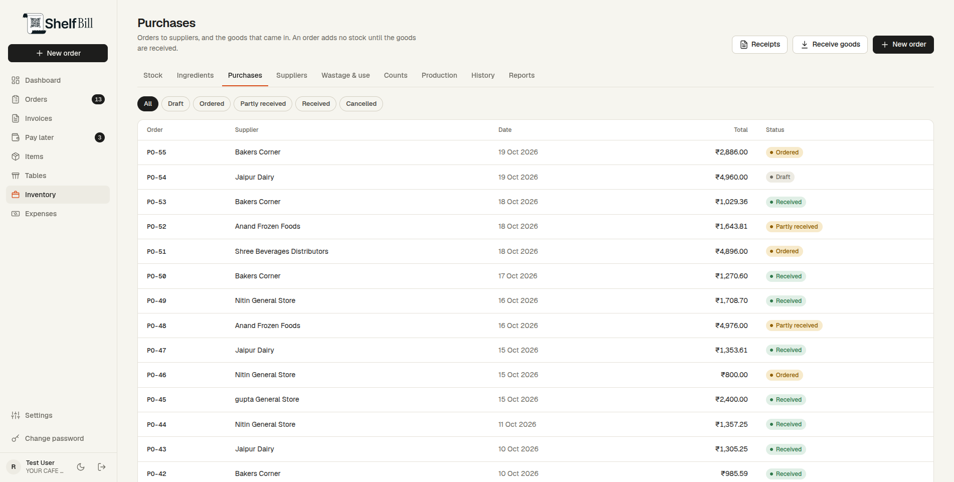Click New order in the sidebar

58,53
